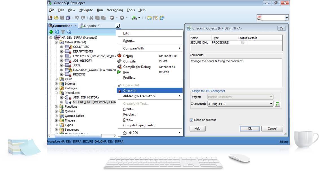Open the Versioning menu
Screen dimensions: 319x171
115,10
